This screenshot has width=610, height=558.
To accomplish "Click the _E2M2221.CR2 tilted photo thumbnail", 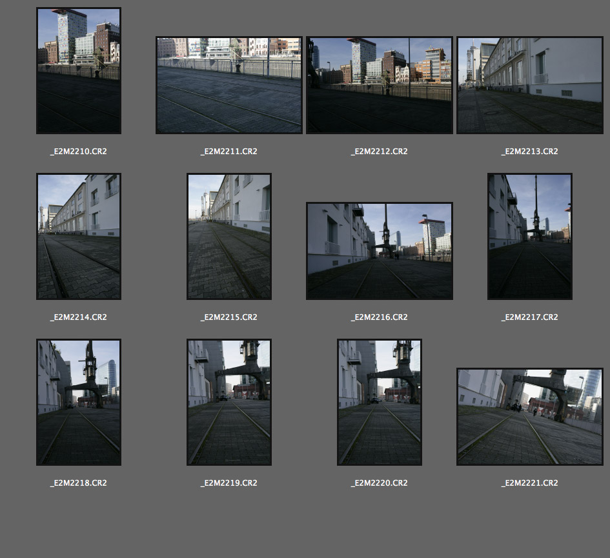I will point(529,417).
